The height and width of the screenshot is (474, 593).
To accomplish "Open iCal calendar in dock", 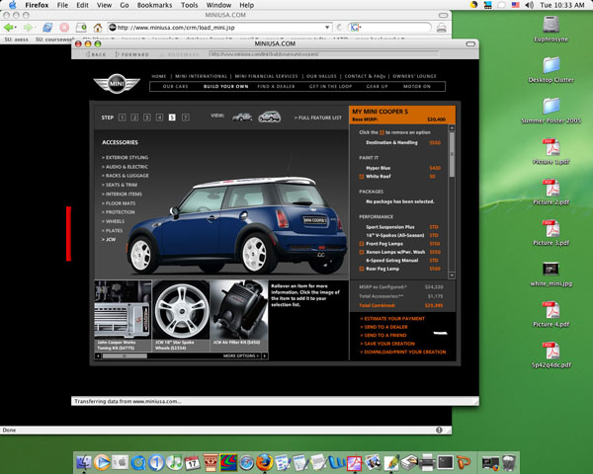I will (192, 463).
